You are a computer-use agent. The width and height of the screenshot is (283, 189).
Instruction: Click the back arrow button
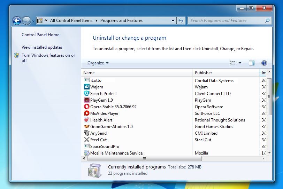click(x=17, y=21)
